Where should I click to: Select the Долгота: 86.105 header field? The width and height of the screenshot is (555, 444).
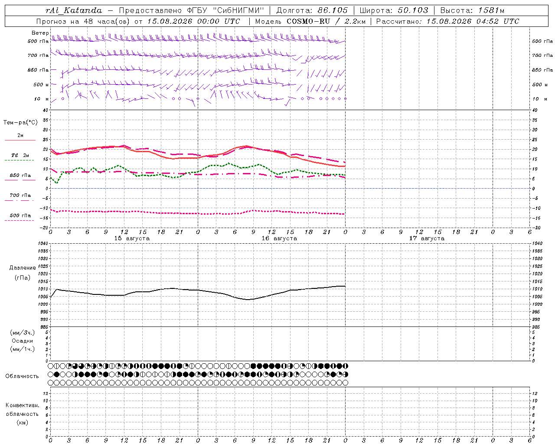pos(312,10)
